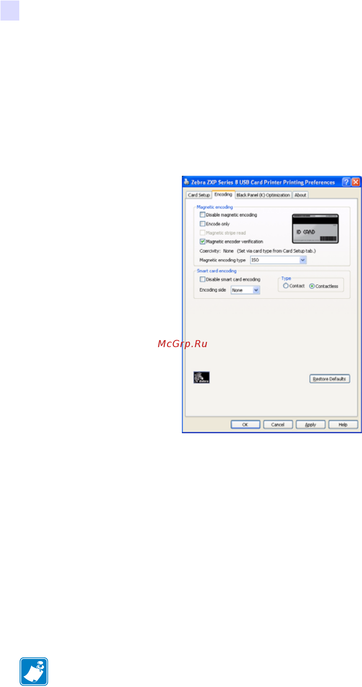Click the Restore Defaults button
Screen dimensions: 362x687
pos(329,379)
